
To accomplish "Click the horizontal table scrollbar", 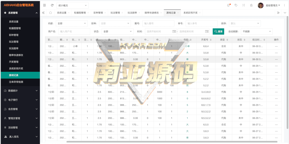I will point(172,142).
